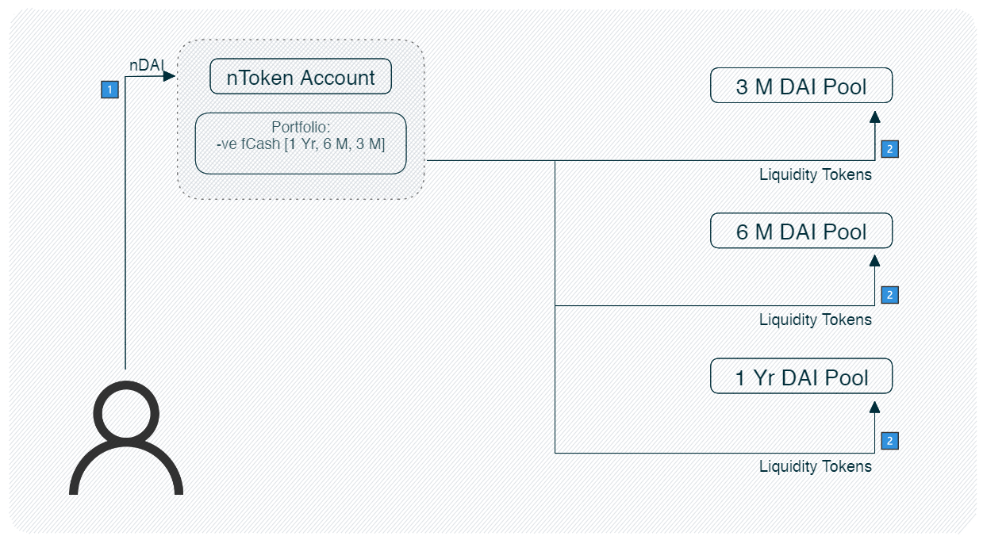Select the nToken Account box

point(301,78)
